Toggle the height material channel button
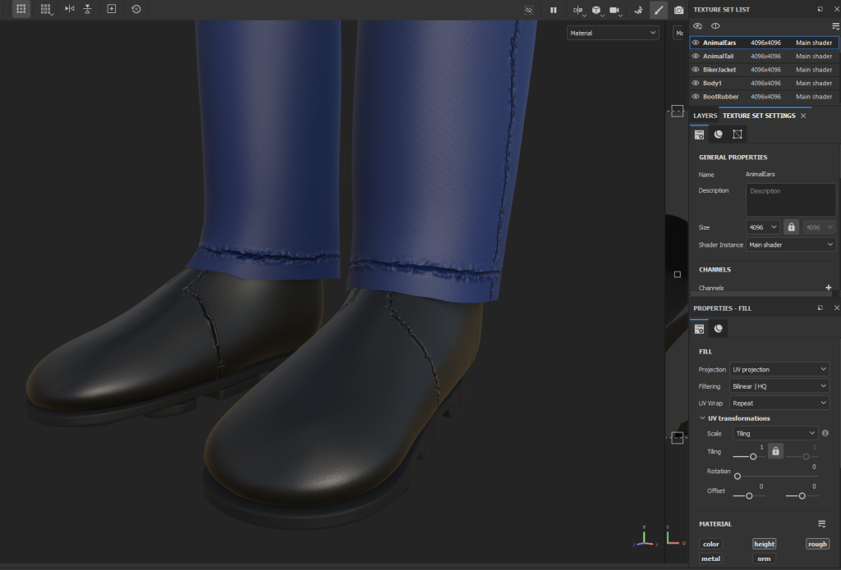The width and height of the screenshot is (841, 570). point(764,544)
